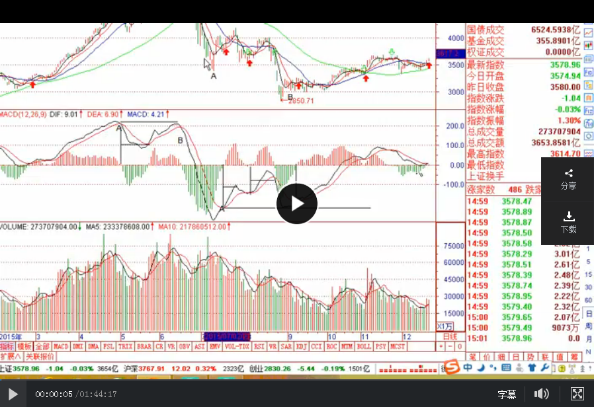Click the 下载 download button
The width and height of the screenshot is (594, 407).
568,223
